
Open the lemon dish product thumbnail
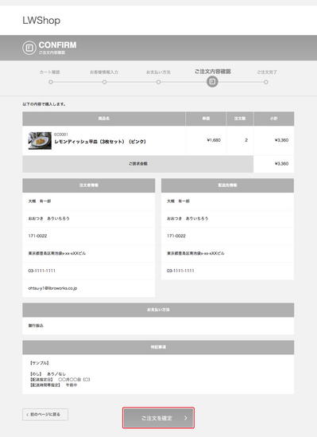click(40, 140)
